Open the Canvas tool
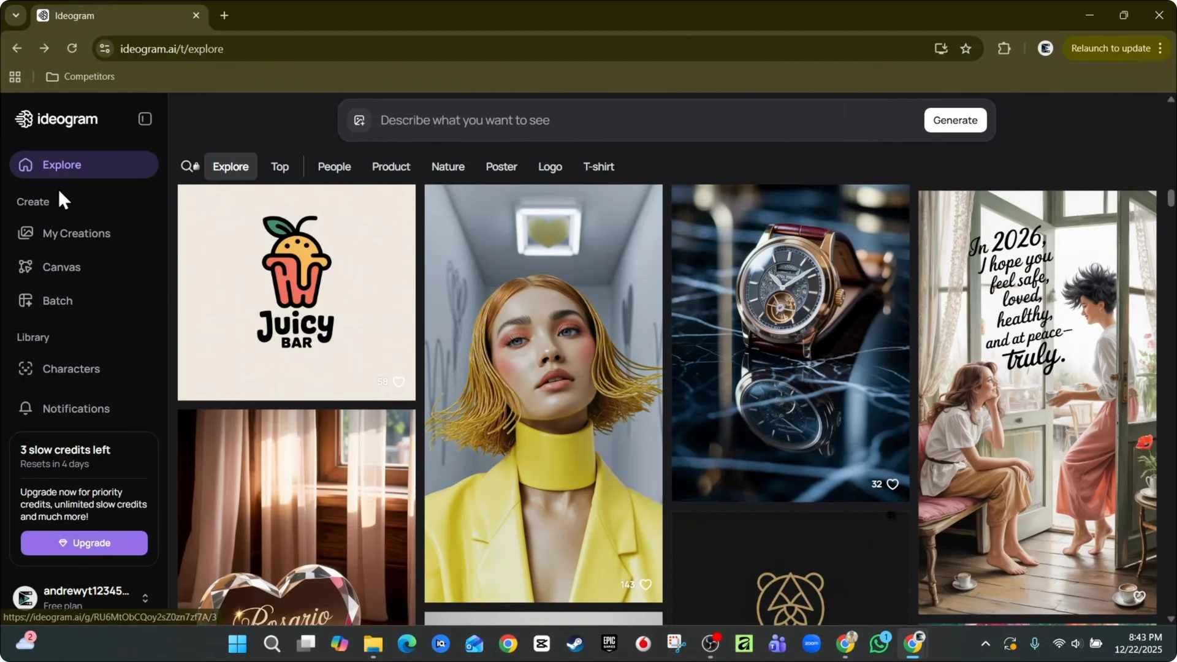The image size is (1177, 662). coord(61,267)
